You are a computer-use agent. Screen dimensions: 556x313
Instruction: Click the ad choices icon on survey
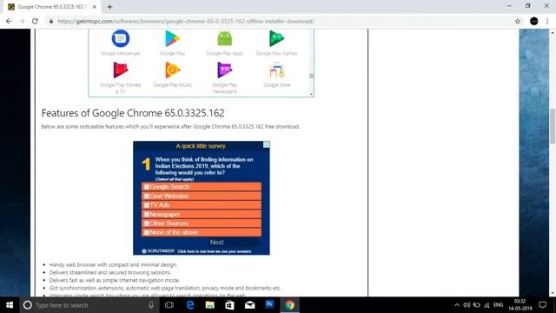tap(267, 144)
